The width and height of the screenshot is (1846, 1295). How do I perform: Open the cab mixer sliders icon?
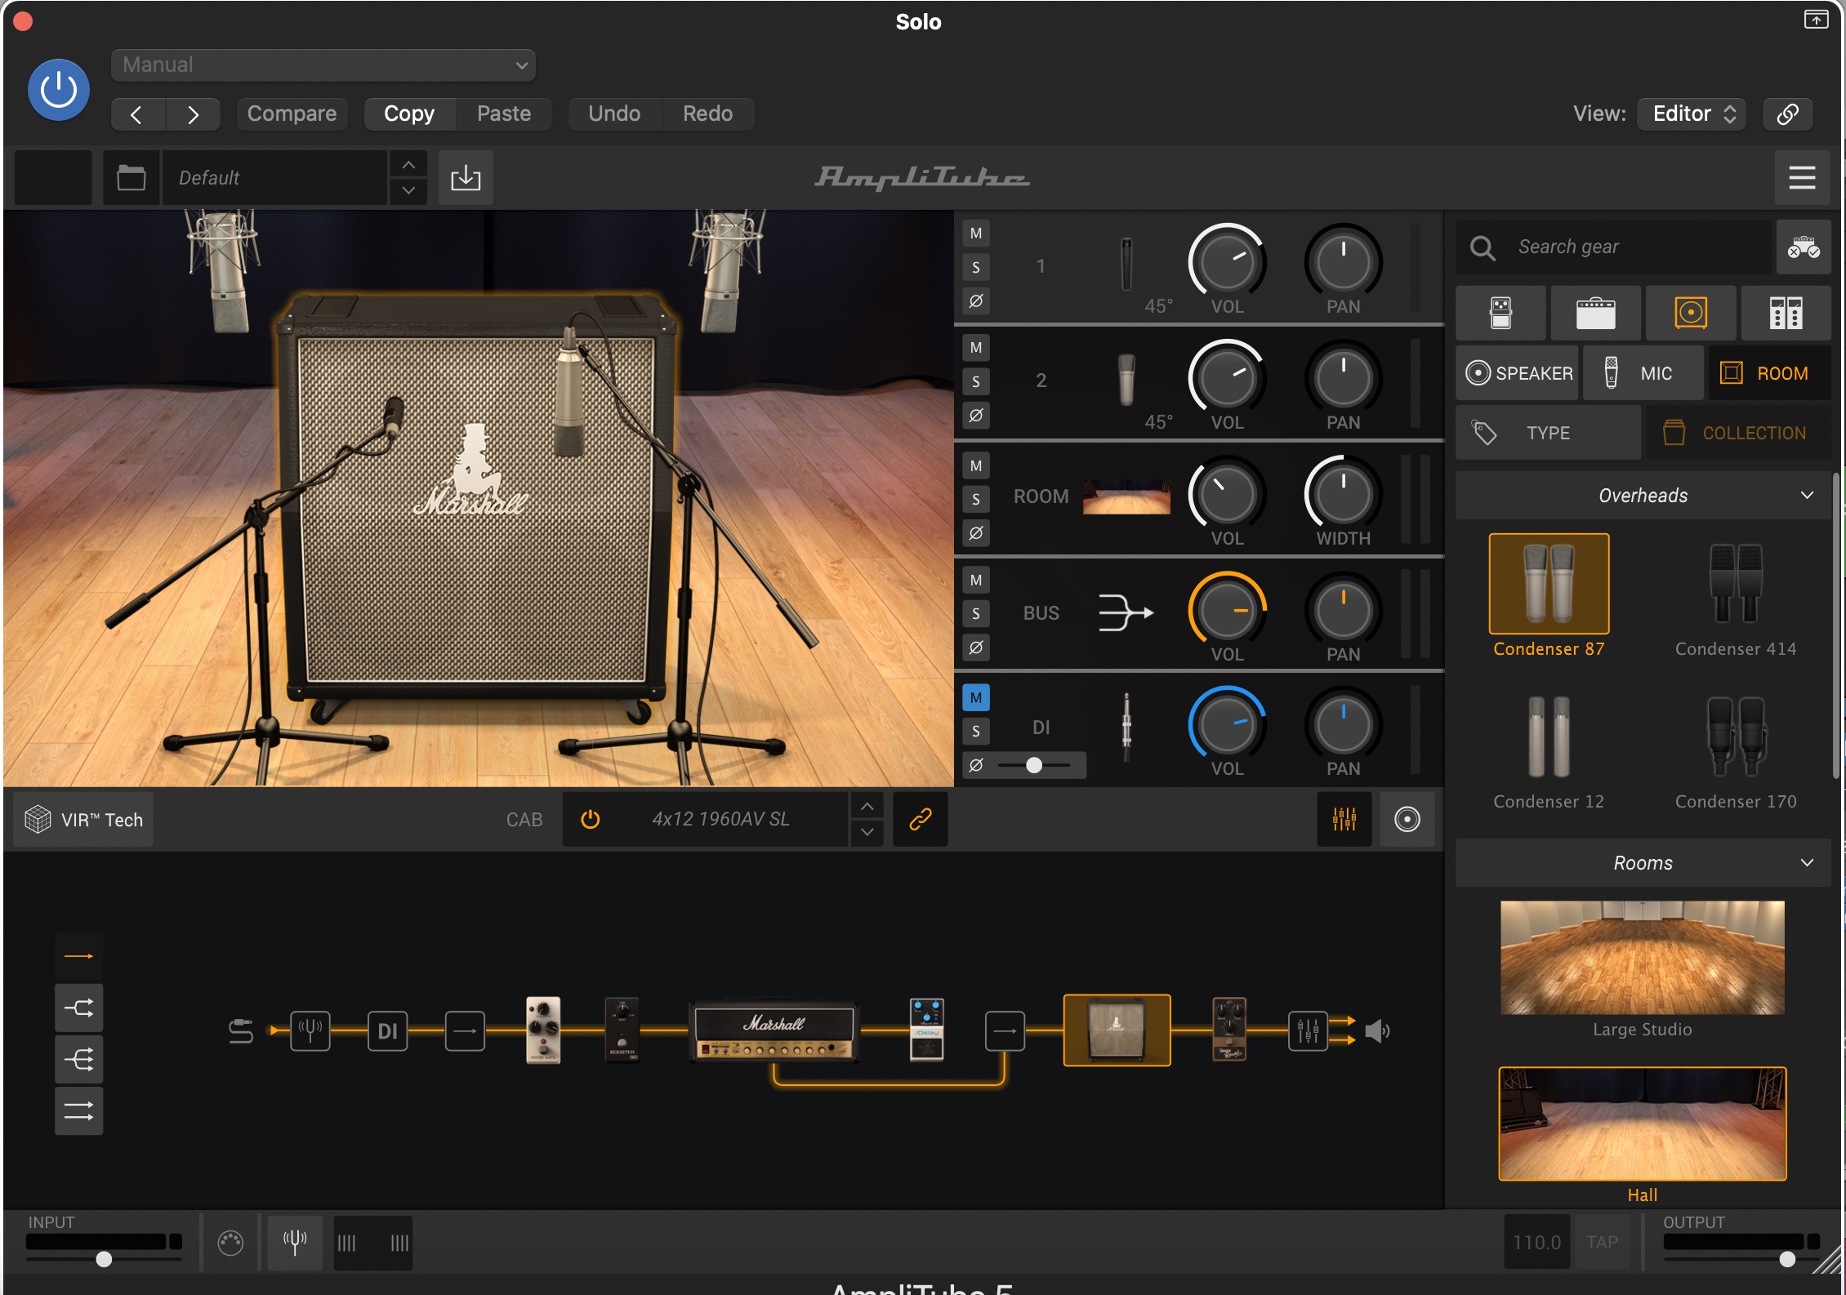(1344, 819)
